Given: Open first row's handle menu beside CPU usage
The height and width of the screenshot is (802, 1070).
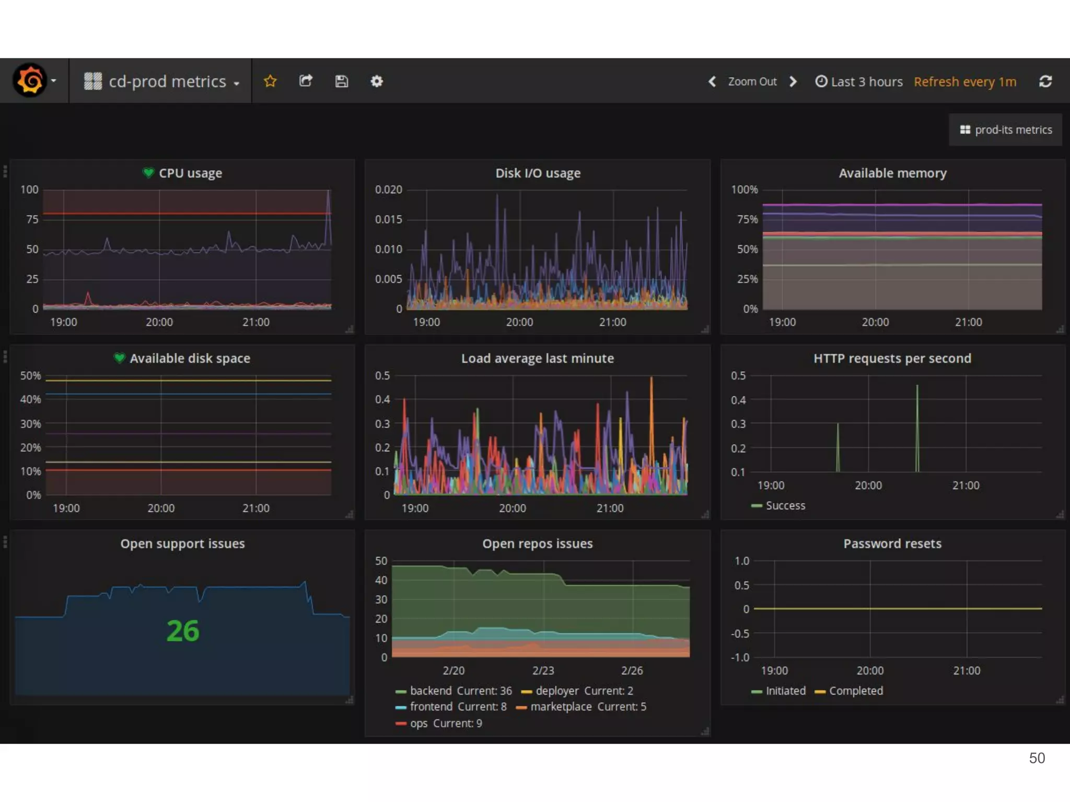Looking at the screenshot, I should pos(5,171).
